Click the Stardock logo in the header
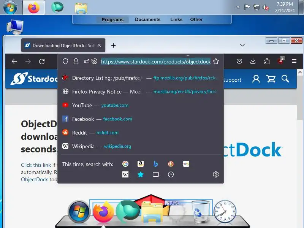 34,79
